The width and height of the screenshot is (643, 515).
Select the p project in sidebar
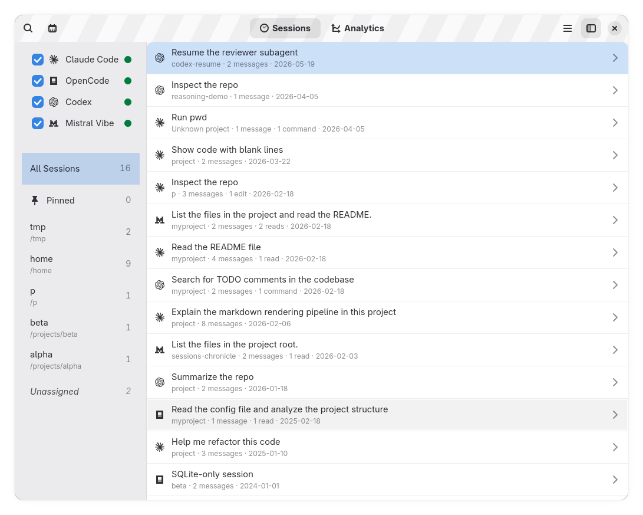pyautogui.click(x=81, y=296)
